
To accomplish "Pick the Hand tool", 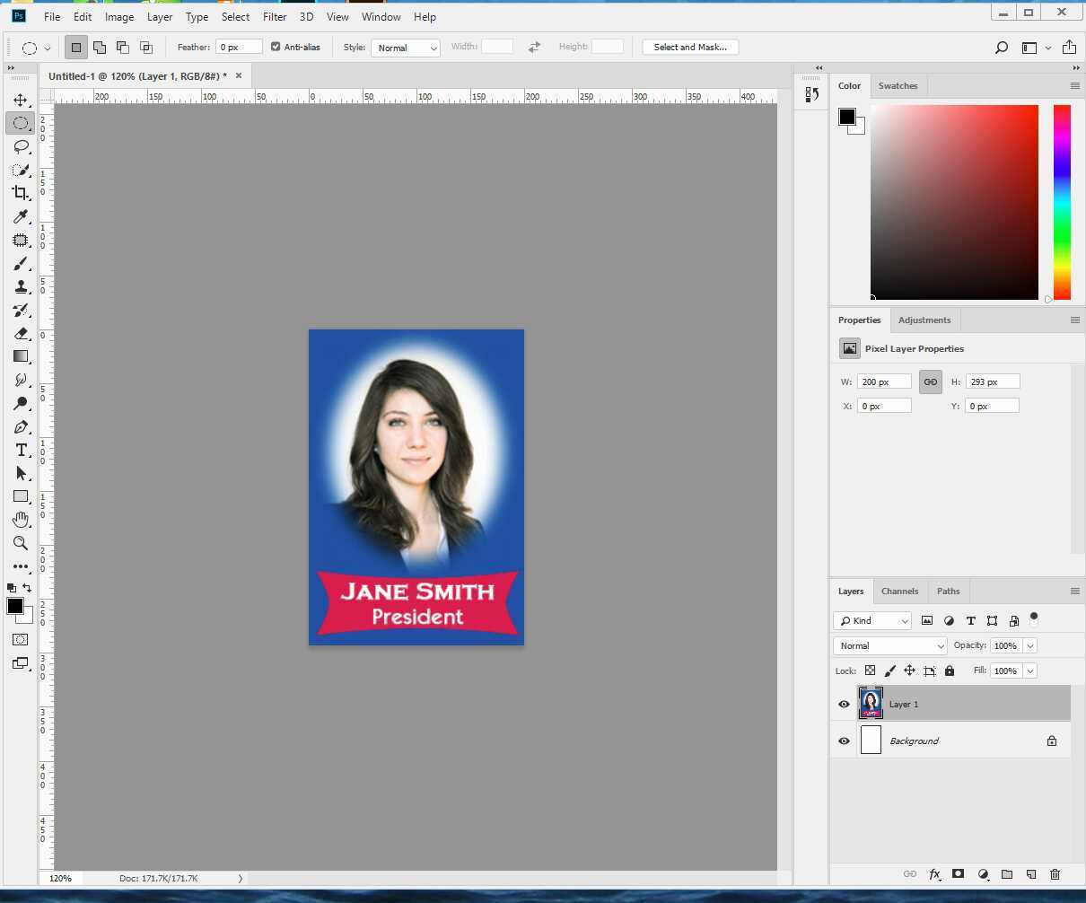I will 21,519.
